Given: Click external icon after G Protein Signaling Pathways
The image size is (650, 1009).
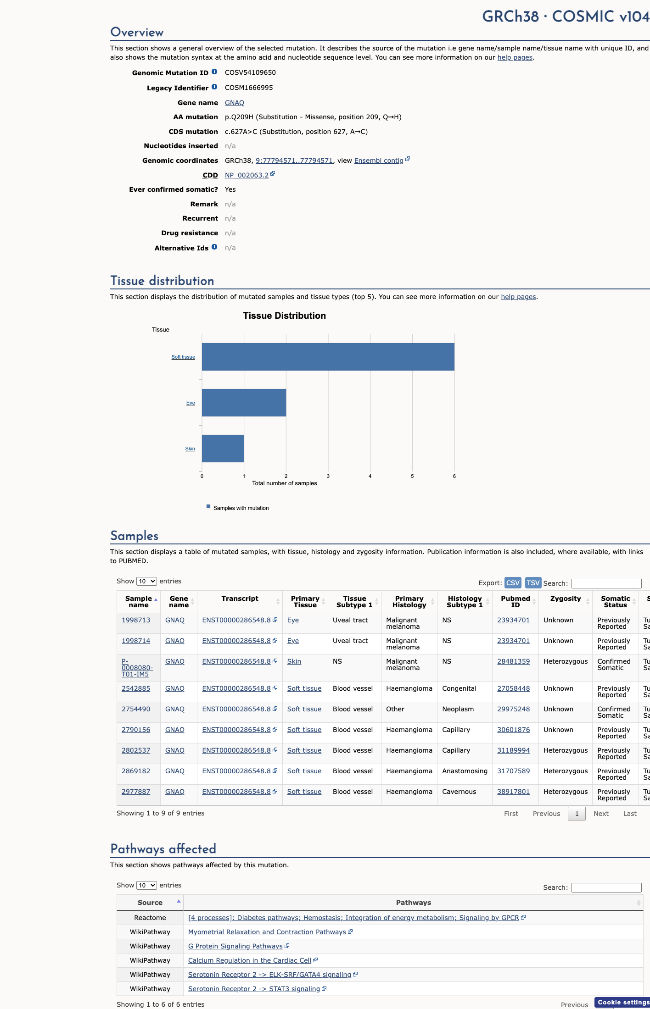Looking at the screenshot, I should (287, 946).
